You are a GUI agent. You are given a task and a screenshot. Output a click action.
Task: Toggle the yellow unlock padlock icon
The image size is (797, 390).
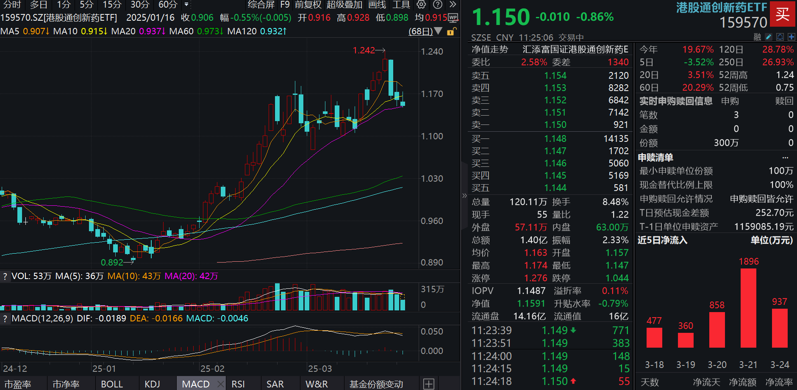[452, 32]
